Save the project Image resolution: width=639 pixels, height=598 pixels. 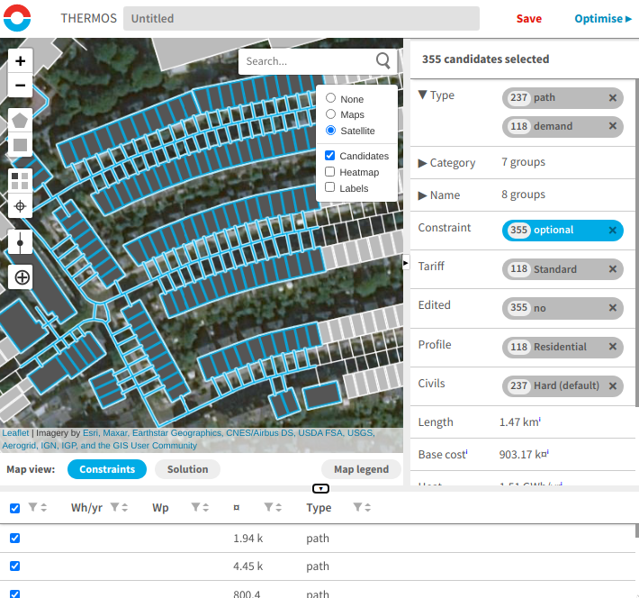529,18
